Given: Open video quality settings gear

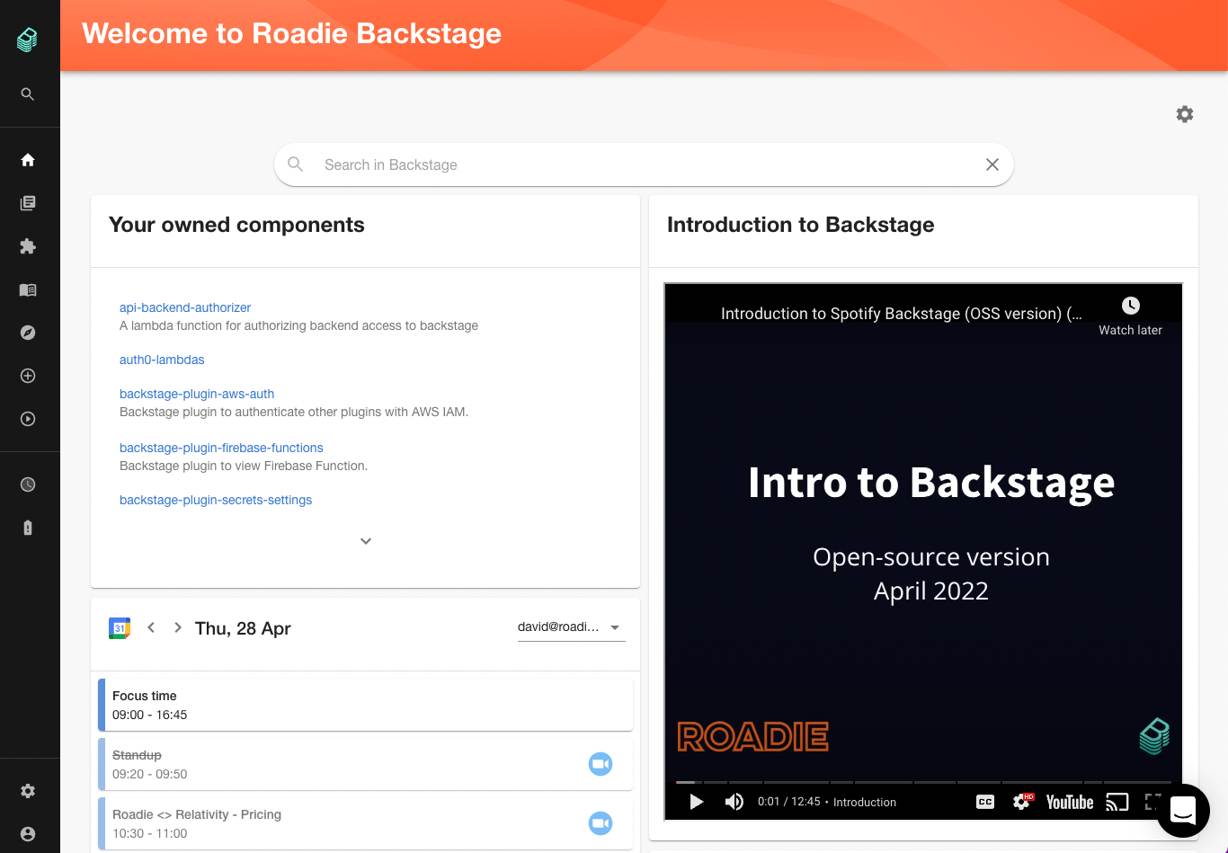Looking at the screenshot, I should coord(1022,802).
